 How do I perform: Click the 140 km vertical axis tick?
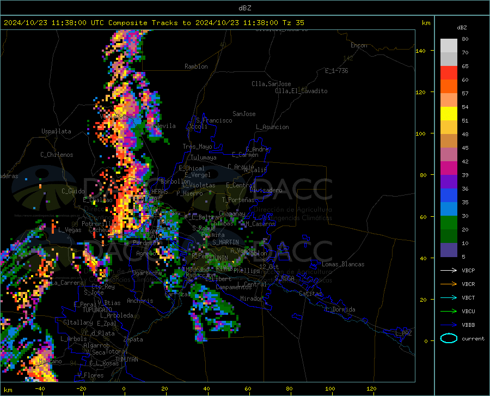[x=421, y=51]
